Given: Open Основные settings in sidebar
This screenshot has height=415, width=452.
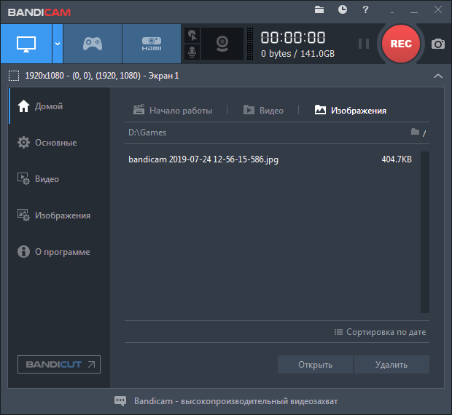Looking at the screenshot, I should coord(55,143).
